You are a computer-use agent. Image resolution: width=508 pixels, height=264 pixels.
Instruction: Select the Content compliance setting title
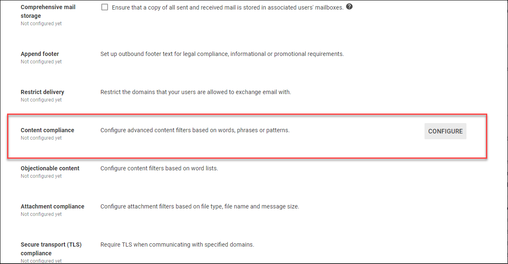(x=47, y=130)
